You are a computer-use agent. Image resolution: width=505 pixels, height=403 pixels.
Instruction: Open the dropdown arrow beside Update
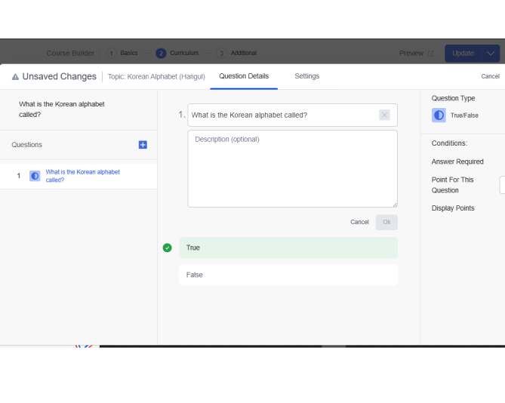pos(490,54)
